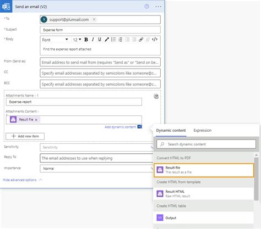The height and width of the screenshot is (229, 261).
Task: Toggle underline formatting in body toolbar
Action: click(100, 40)
